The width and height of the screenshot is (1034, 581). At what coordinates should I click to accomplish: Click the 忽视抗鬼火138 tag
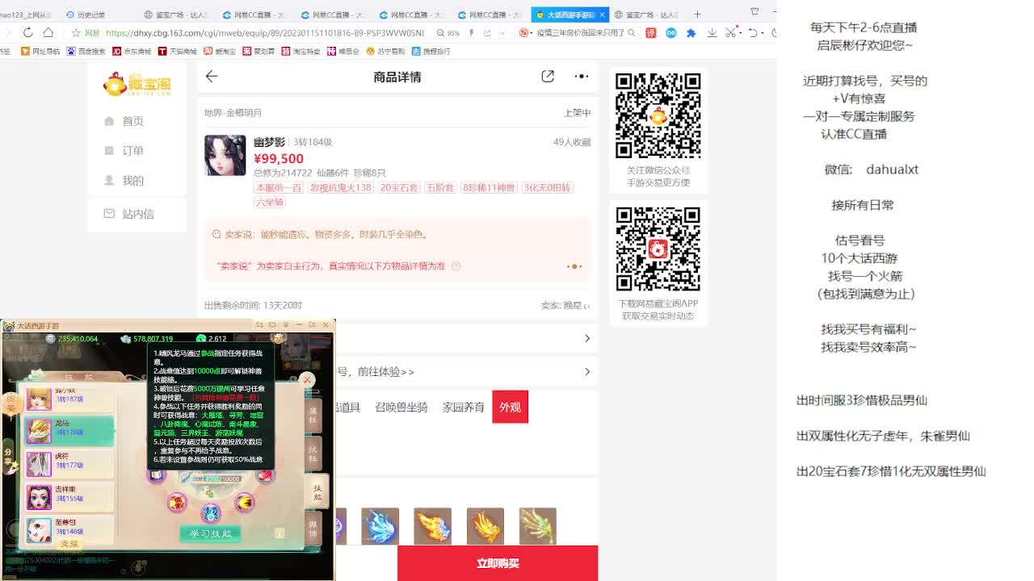341,187
